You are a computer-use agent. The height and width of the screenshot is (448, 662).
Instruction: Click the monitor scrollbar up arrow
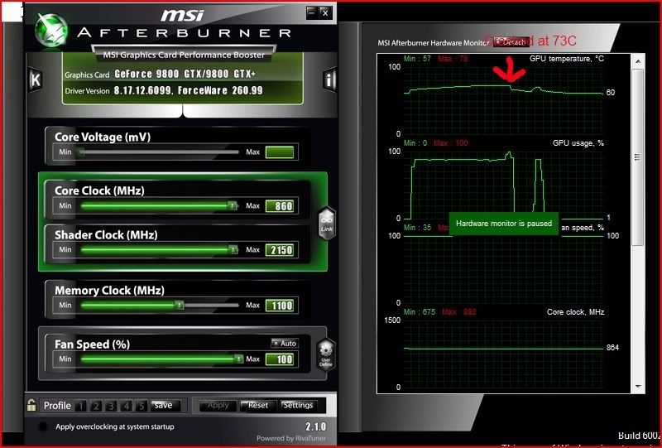[638, 61]
